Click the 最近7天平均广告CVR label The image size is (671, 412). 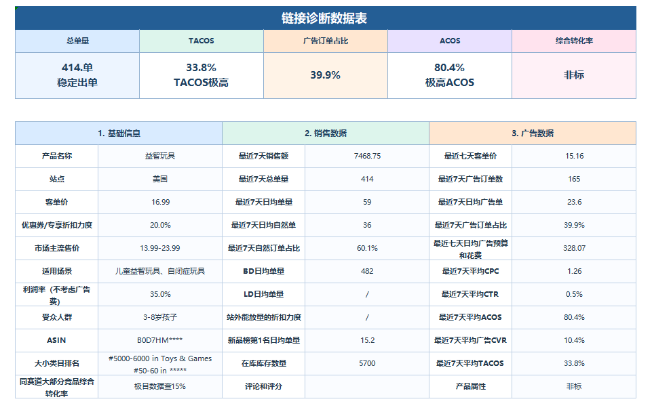click(x=471, y=341)
